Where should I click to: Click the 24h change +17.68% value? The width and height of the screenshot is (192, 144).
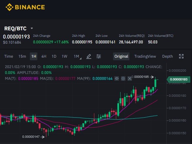(x=61, y=42)
